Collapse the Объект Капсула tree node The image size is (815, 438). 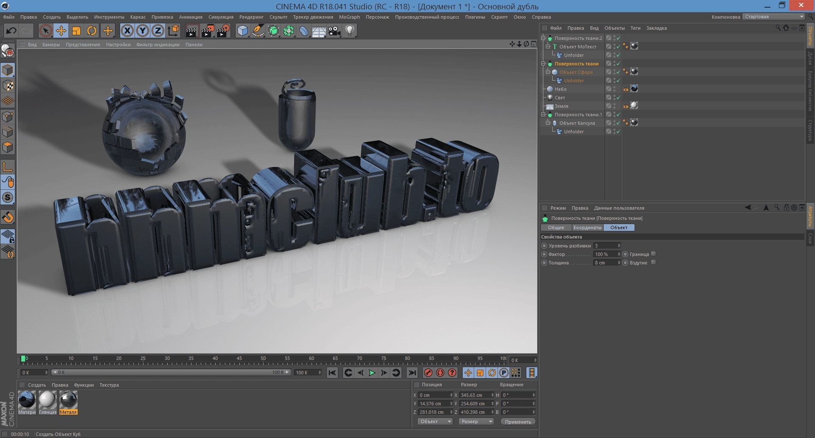pyautogui.click(x=548, y=123)
